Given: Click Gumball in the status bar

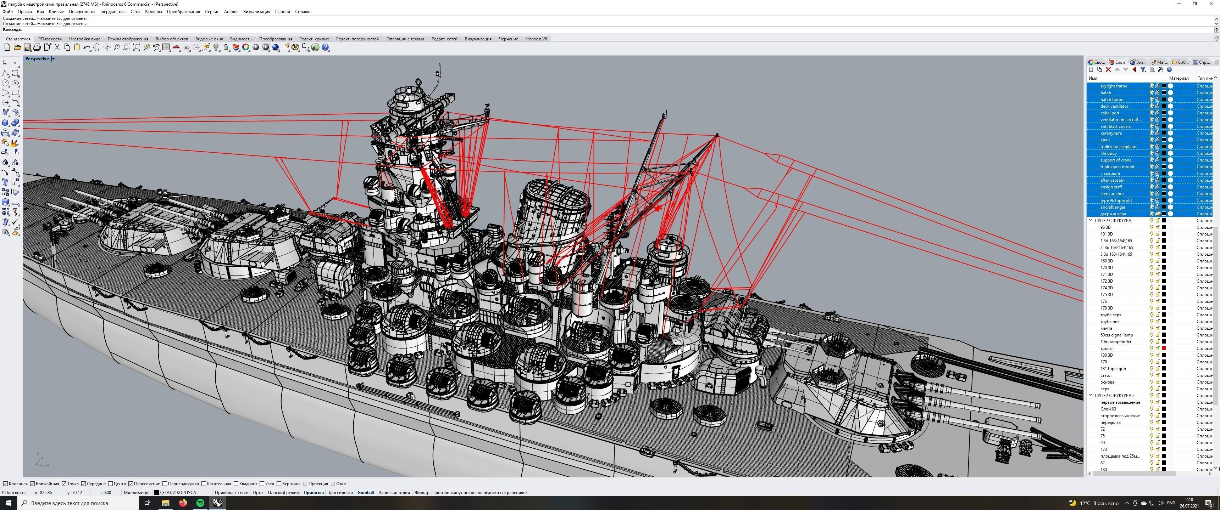Looking at the screenshot, I should [x=365, y=493].
